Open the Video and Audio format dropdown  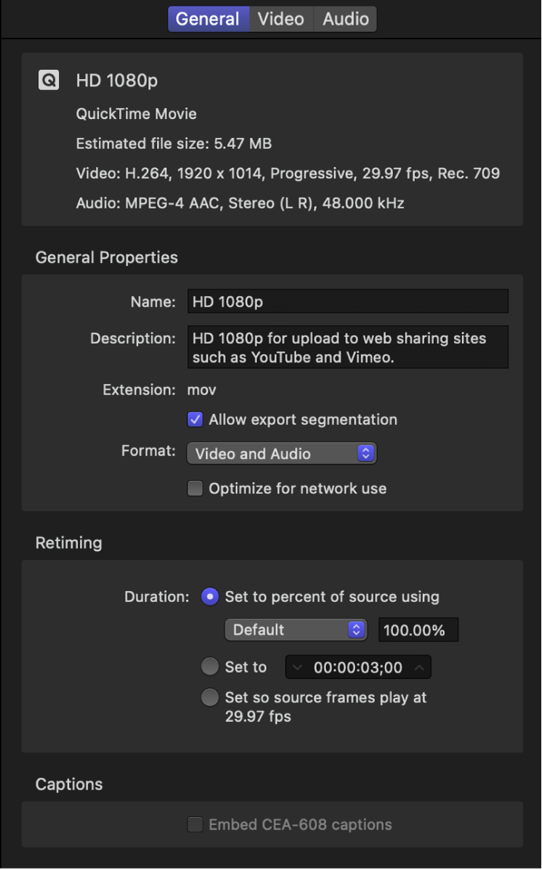tap(282, 453)
